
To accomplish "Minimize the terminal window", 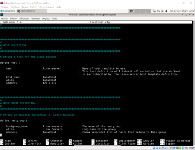I will pos(186,15).
